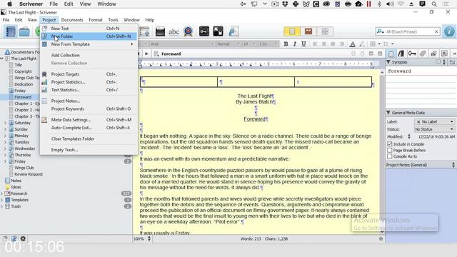Image resolution: width=457 pixels, height=257 pixels.
Task: Open the References bookshelf tab in Inspector
Action: 401,54
